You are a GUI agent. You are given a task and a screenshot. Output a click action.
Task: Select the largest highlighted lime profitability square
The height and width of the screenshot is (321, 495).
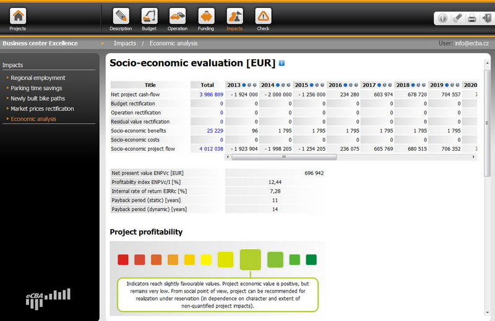[x=251, y=259]
